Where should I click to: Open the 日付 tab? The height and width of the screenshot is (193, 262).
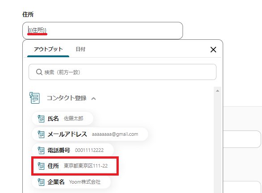pyautogui.click(x=80, y=49)
